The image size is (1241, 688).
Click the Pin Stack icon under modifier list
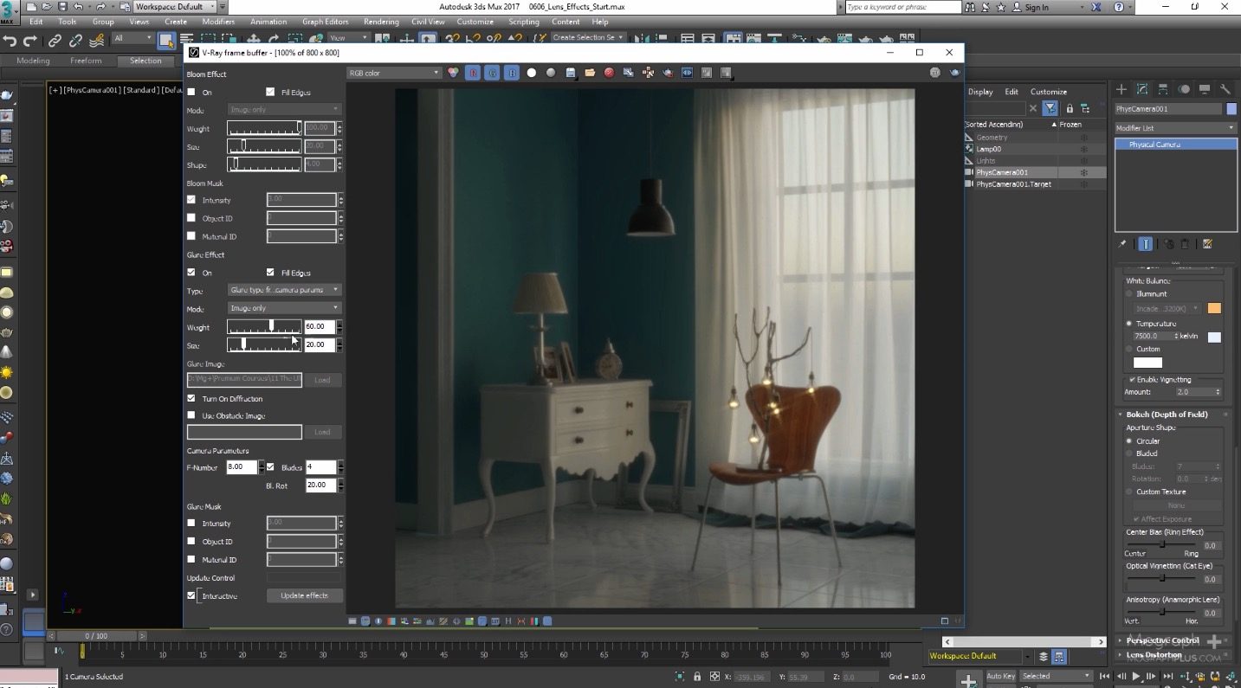[1122, 244]
